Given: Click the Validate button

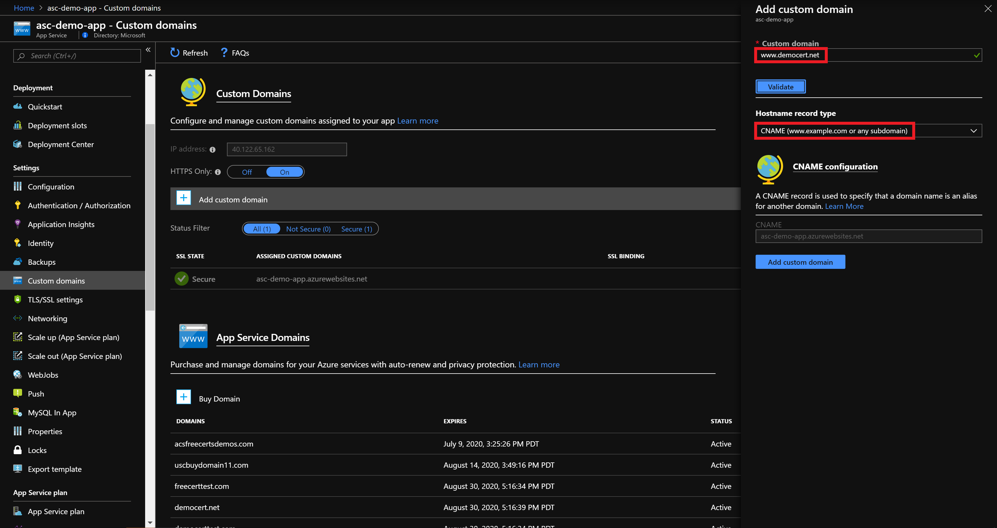Looking at the screenshot, I should tap(781, 87).
